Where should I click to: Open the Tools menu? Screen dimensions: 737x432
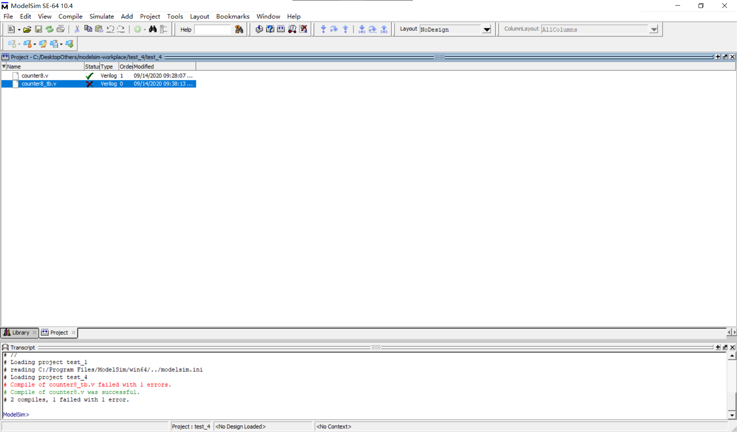click(175, 16)
